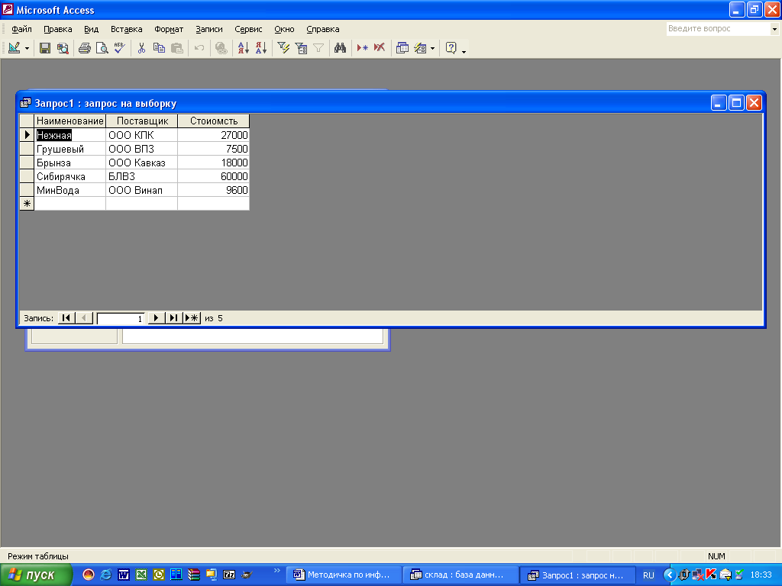The width and height of the screenshot is (782, 586).
Task: Click the БЛВЗ supplier cell
Action: click(x=141, y=176)
